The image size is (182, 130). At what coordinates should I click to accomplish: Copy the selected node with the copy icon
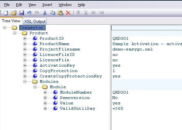(x=52, y=13)
